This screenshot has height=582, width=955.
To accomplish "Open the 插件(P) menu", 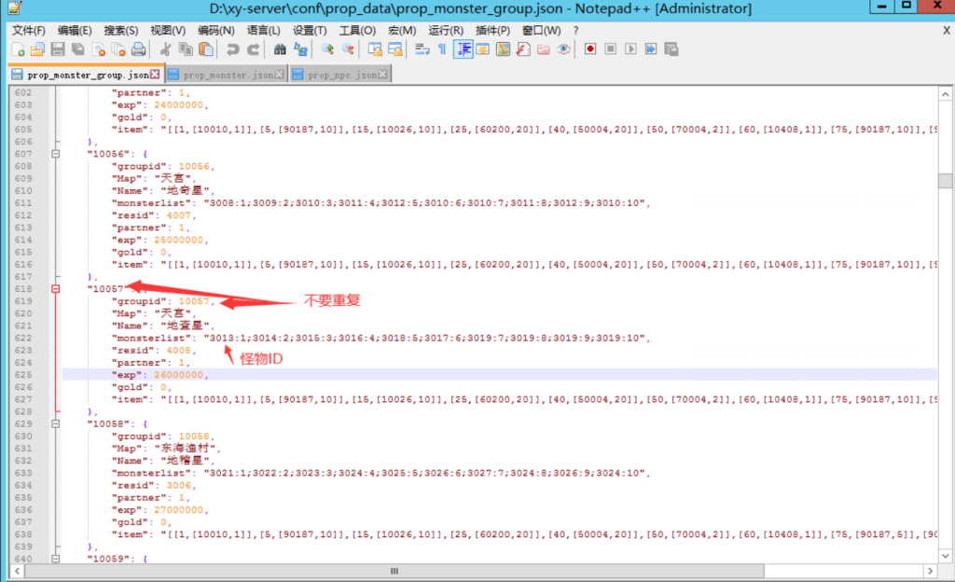I will (x=492, y=31).
